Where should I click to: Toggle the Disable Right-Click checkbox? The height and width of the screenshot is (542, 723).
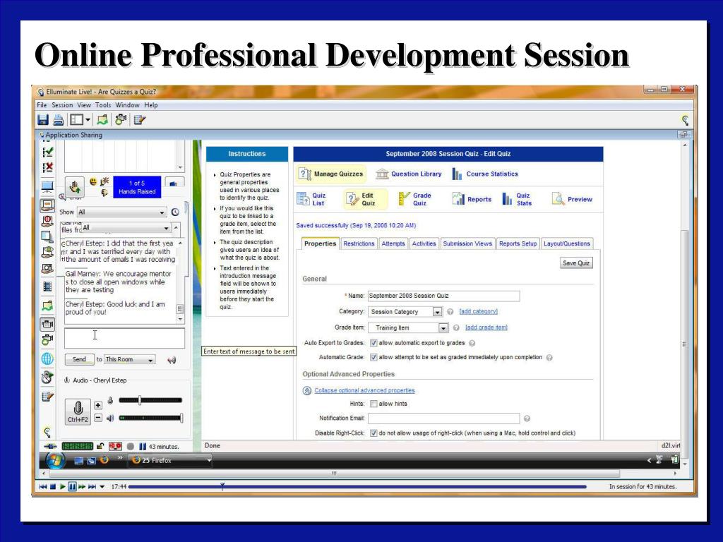374,433
